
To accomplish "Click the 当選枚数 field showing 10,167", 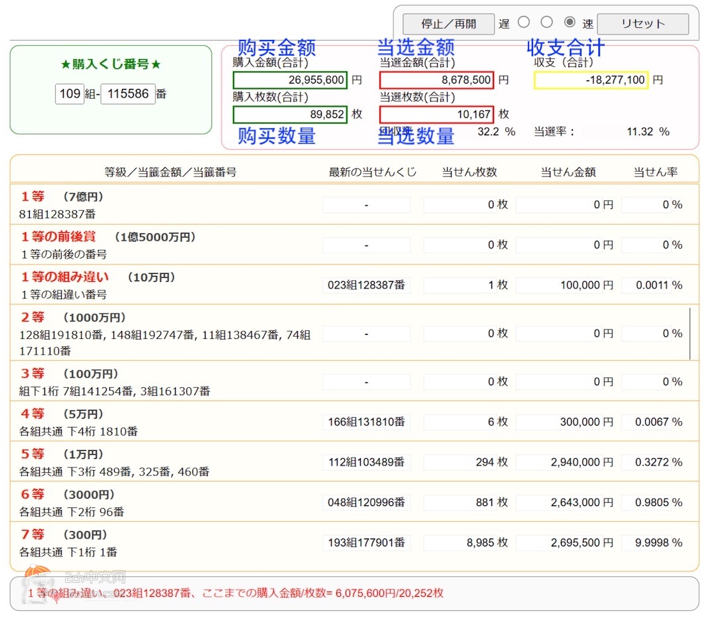I will [x=436, y=114].
